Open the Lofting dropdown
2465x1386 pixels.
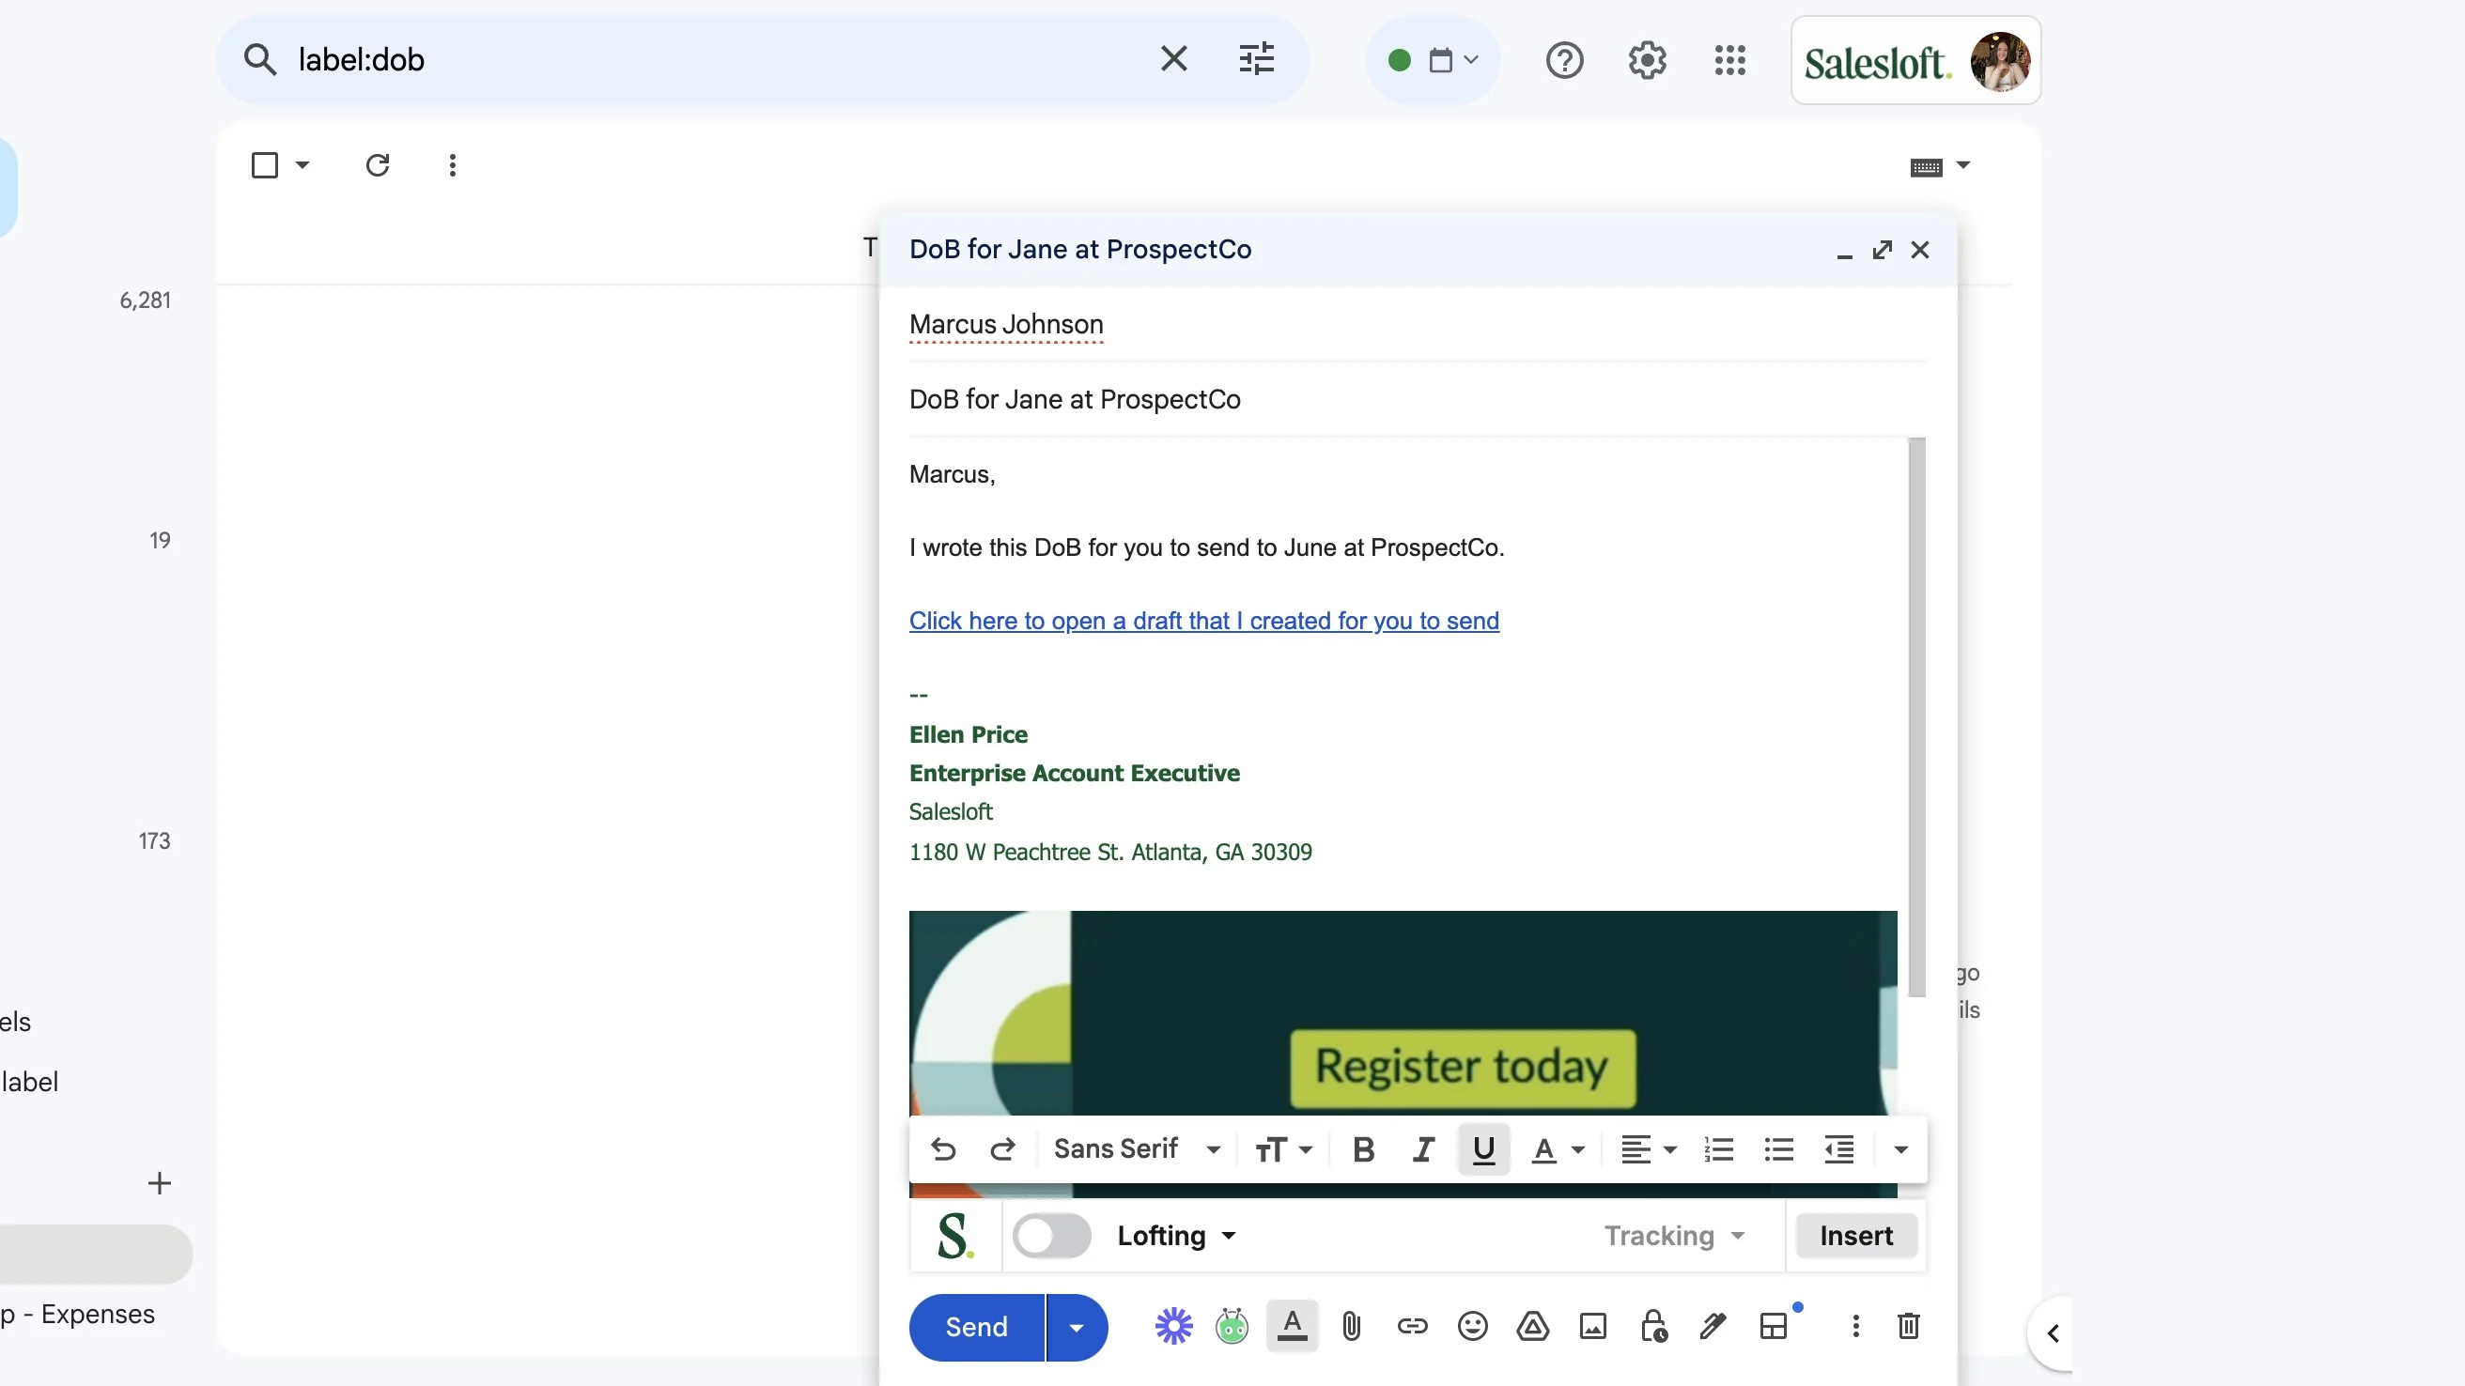(x=1176, y=1236)
